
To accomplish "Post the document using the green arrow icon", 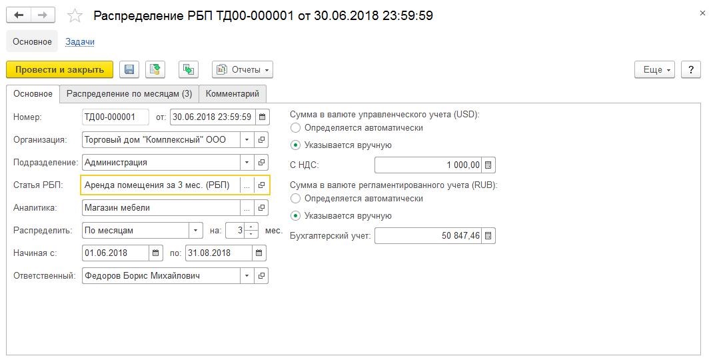I will coord(155,69).
